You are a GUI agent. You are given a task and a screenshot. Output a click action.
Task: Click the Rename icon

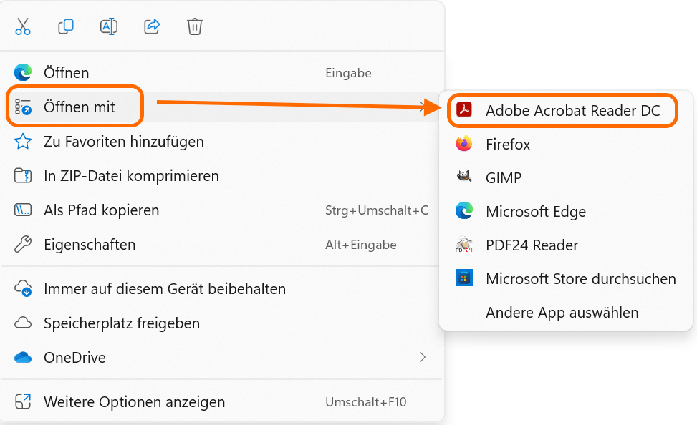(109, 27)
